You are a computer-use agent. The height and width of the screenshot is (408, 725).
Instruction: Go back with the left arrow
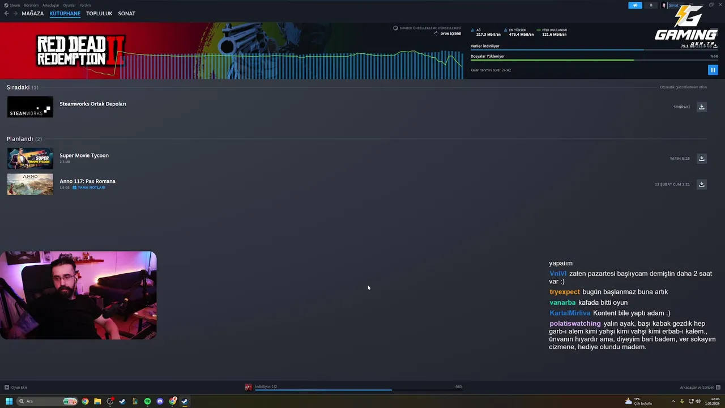[x=7, y=13]
